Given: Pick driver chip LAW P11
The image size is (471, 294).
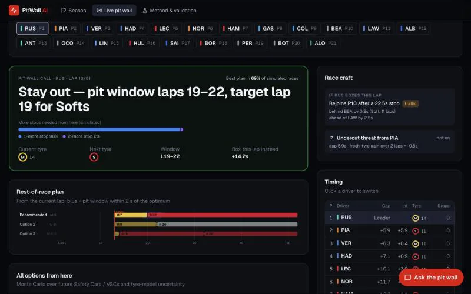Looking at the screenshot, I should click(377, 28).
